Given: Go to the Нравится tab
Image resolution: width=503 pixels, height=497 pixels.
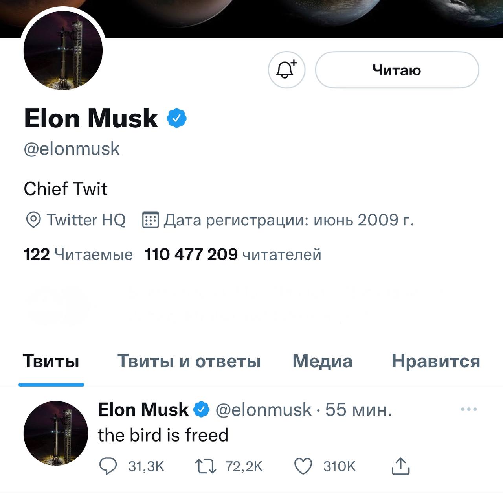Looking at the screenshot, I should pyautogui.click(x=435, y=361).
